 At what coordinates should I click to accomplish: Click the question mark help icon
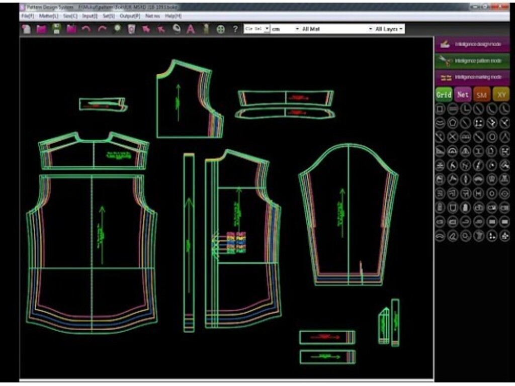[x=235, y=29]
